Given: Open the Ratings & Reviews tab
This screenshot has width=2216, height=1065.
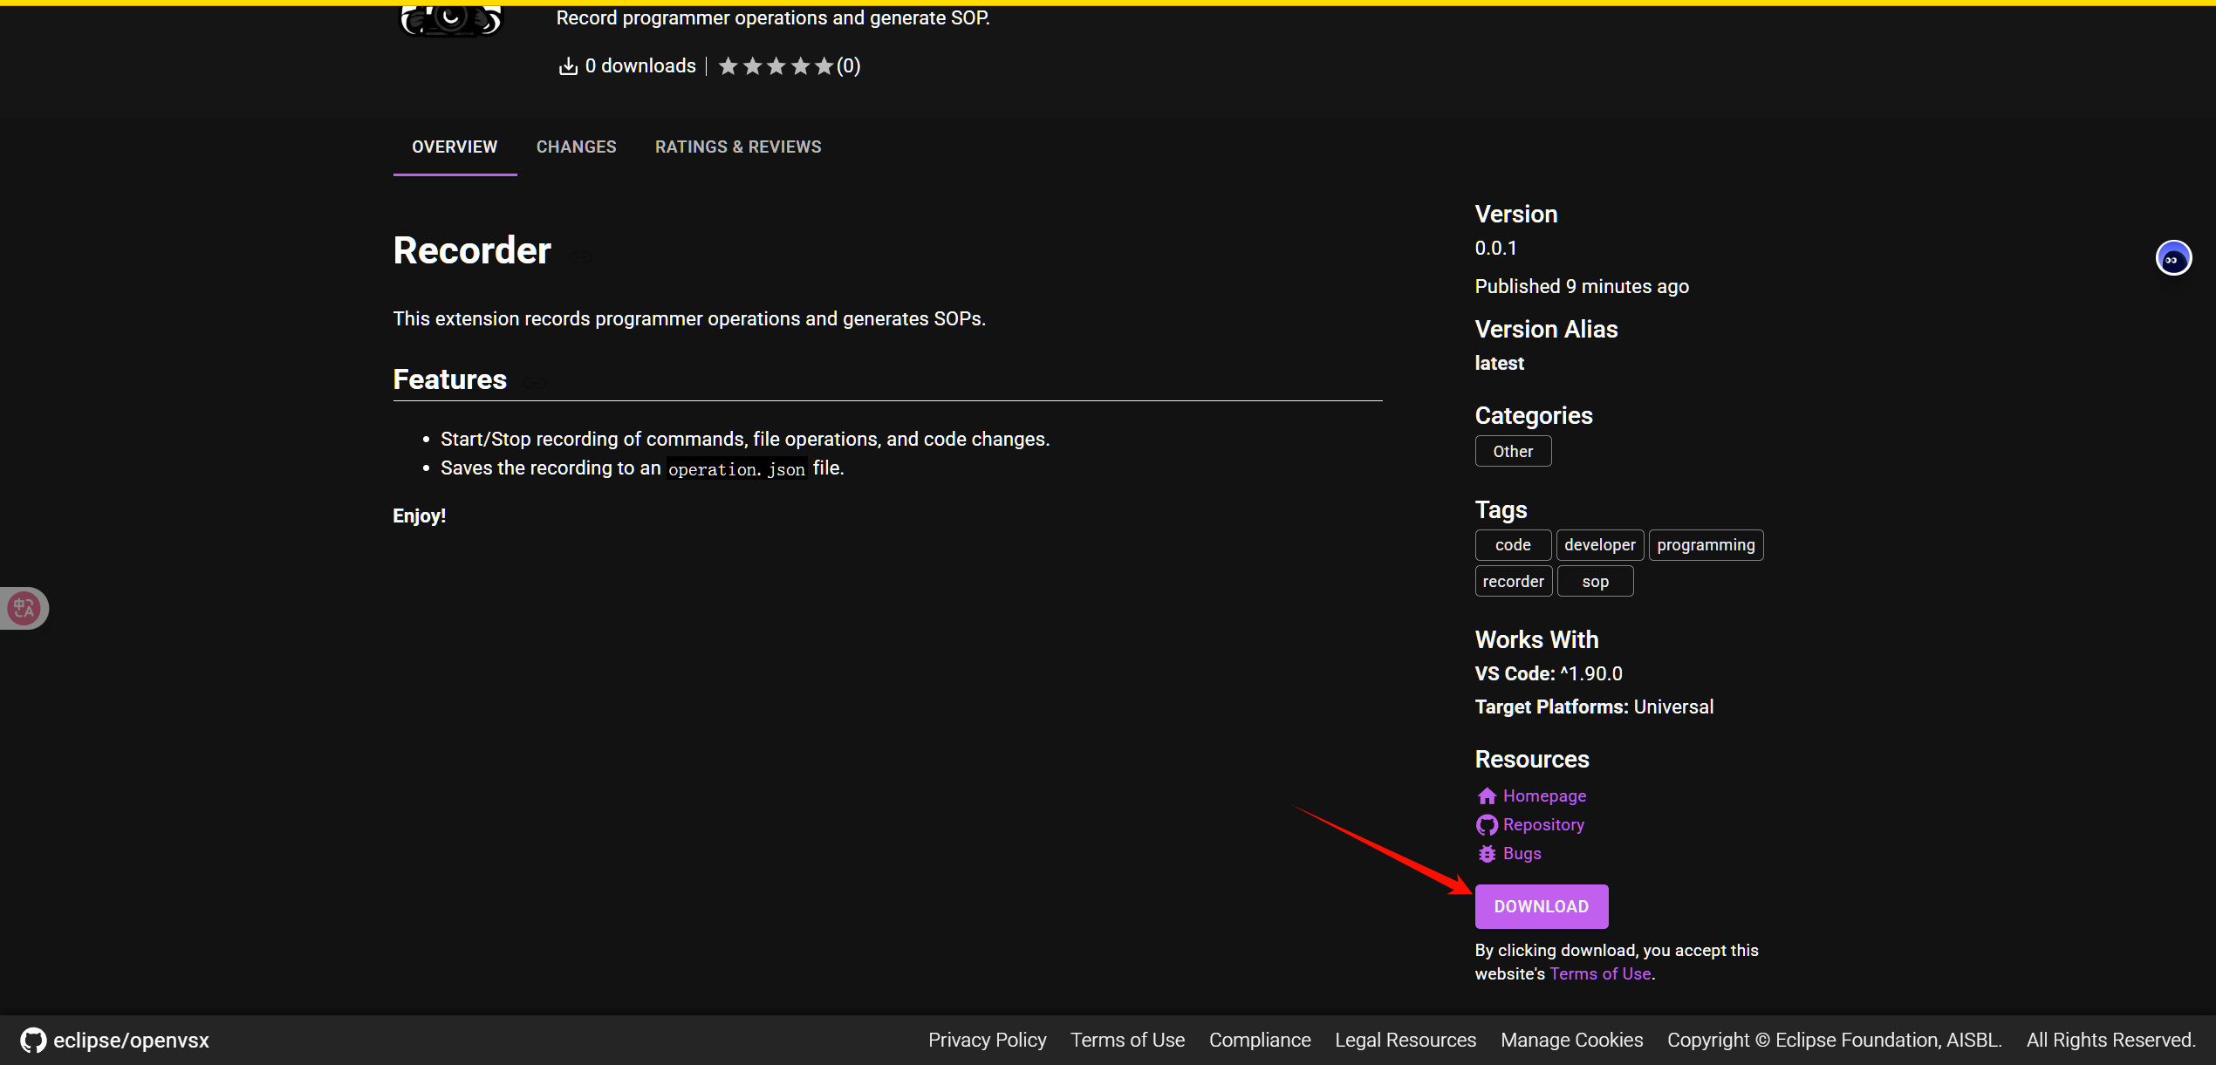Looking at the screenshot, I should point(738,147).
